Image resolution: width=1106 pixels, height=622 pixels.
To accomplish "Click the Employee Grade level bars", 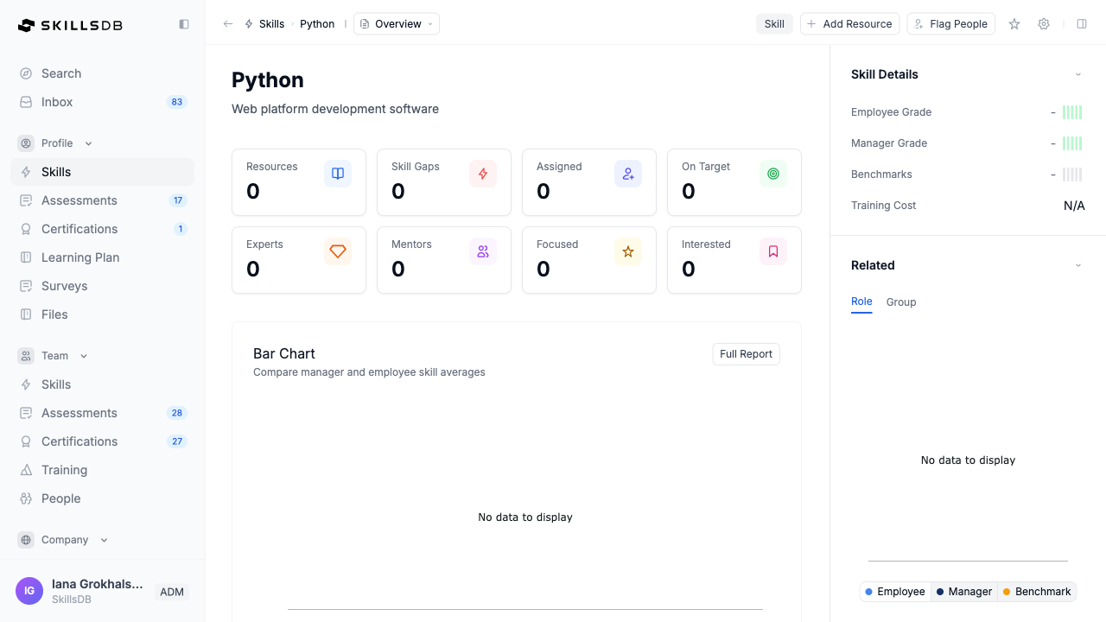I will coord(1071,112).
